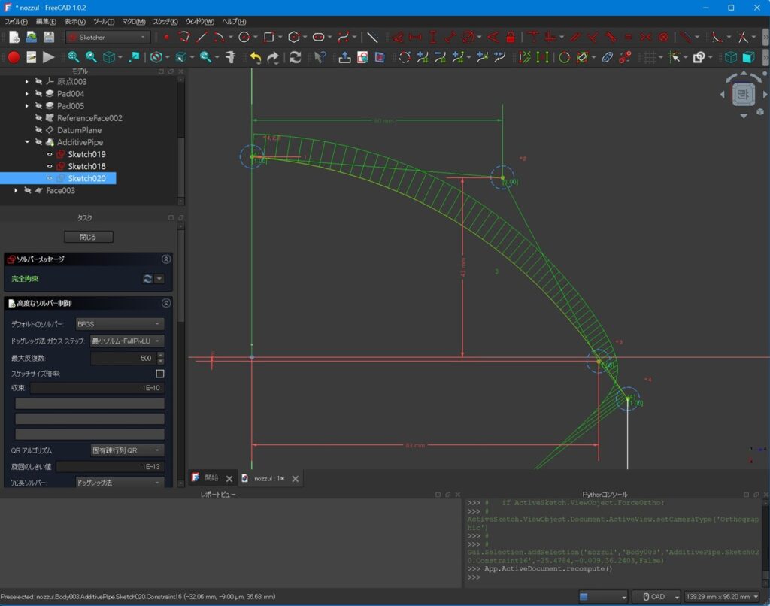Click the refresh recompute icon in toolbar

tap(296, 57)
